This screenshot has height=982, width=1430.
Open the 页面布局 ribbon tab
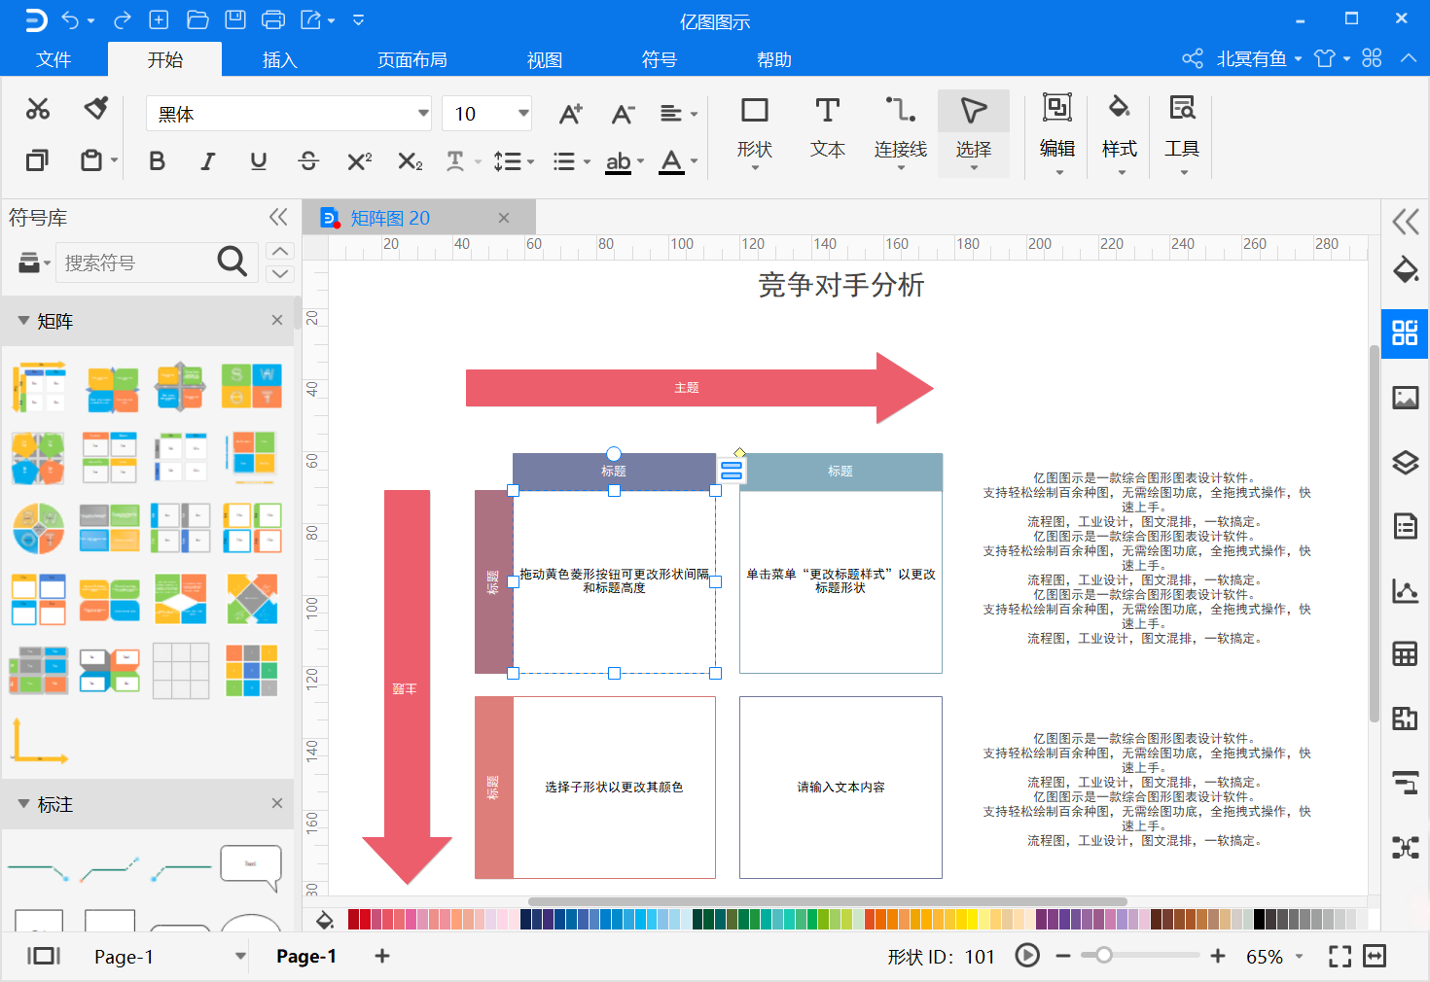pos(412,59)
